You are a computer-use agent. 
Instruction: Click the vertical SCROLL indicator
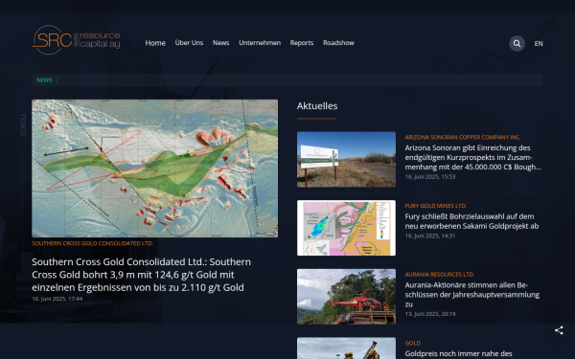[23, 124]
